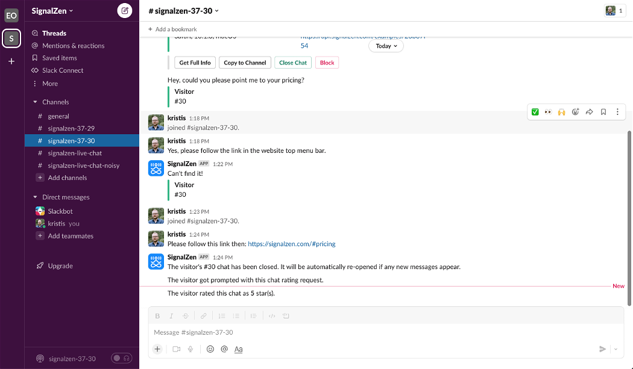Open kristis avatar on 1:24 PM message
This screenshot has width=633, height=369.
pyautogui.click(x=156, y=239)
